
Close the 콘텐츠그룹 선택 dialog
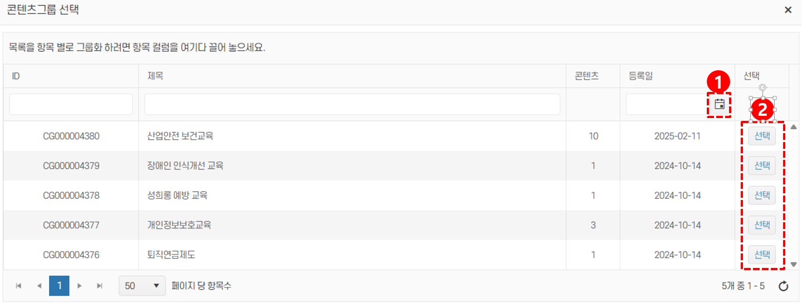(x=788, y=10)
